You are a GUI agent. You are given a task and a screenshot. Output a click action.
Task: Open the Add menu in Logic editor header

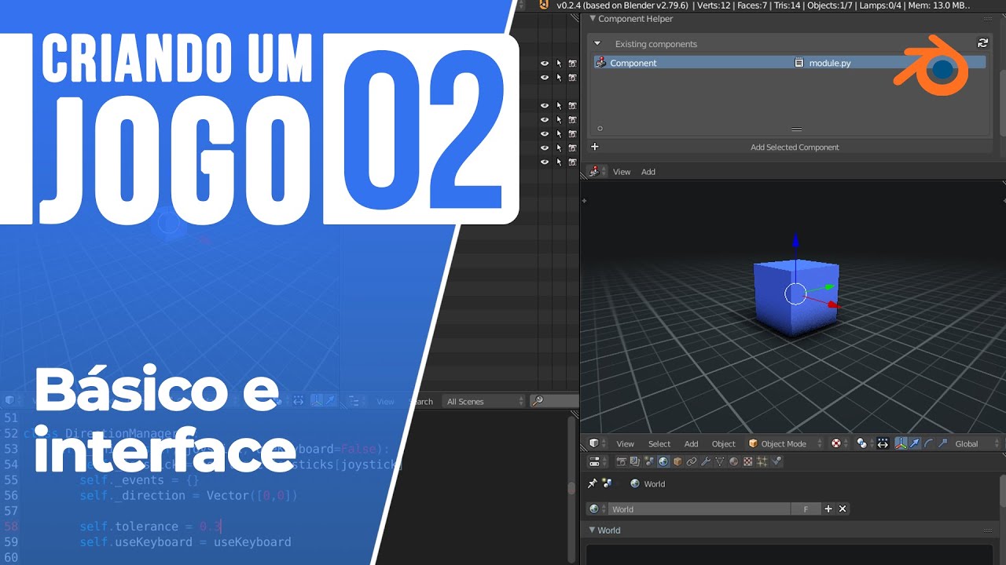pyautogui.click(x=648, y=171)
